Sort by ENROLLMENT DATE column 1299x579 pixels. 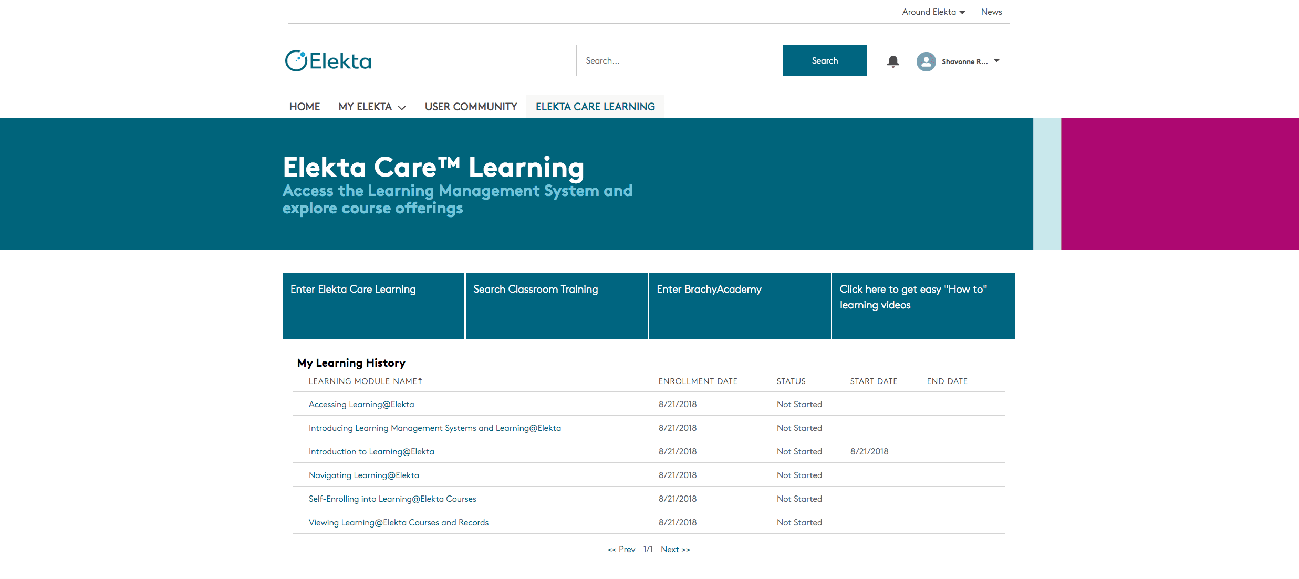698,381
